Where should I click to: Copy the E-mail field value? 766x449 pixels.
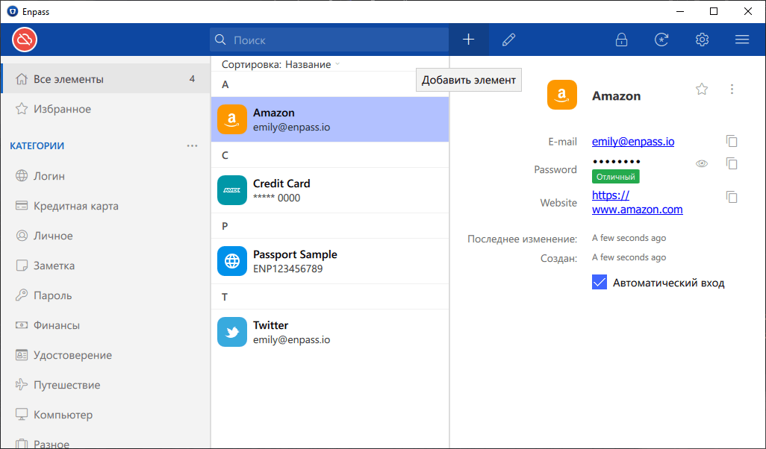[732, 141]
